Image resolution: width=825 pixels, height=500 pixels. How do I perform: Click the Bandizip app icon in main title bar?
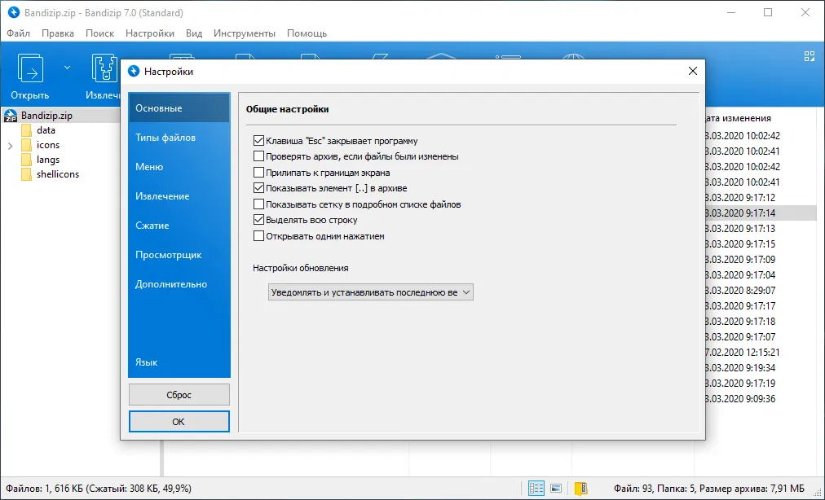pos(14,12)
